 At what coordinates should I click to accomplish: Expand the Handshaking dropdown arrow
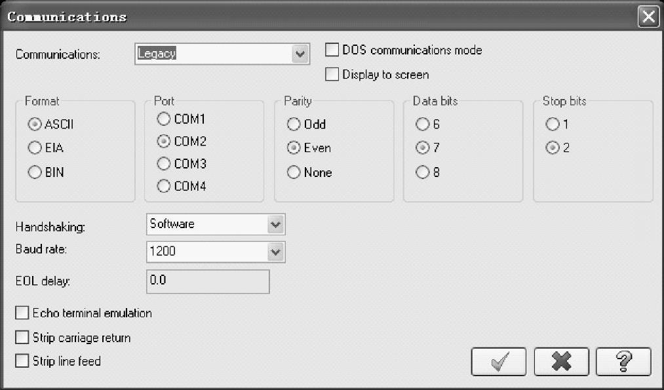click(276, 224)
